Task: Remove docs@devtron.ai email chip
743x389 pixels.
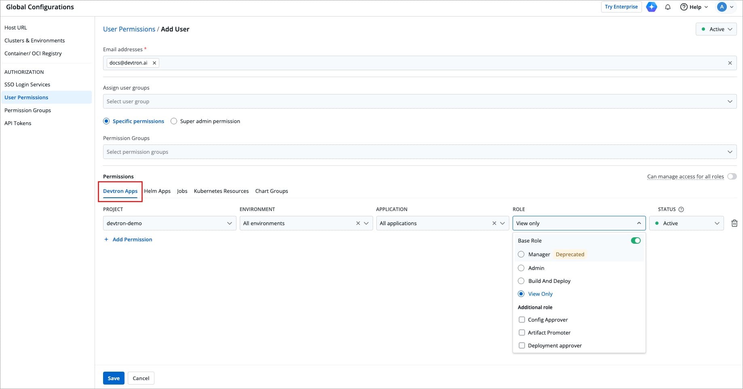Action: tap(154, 63)
